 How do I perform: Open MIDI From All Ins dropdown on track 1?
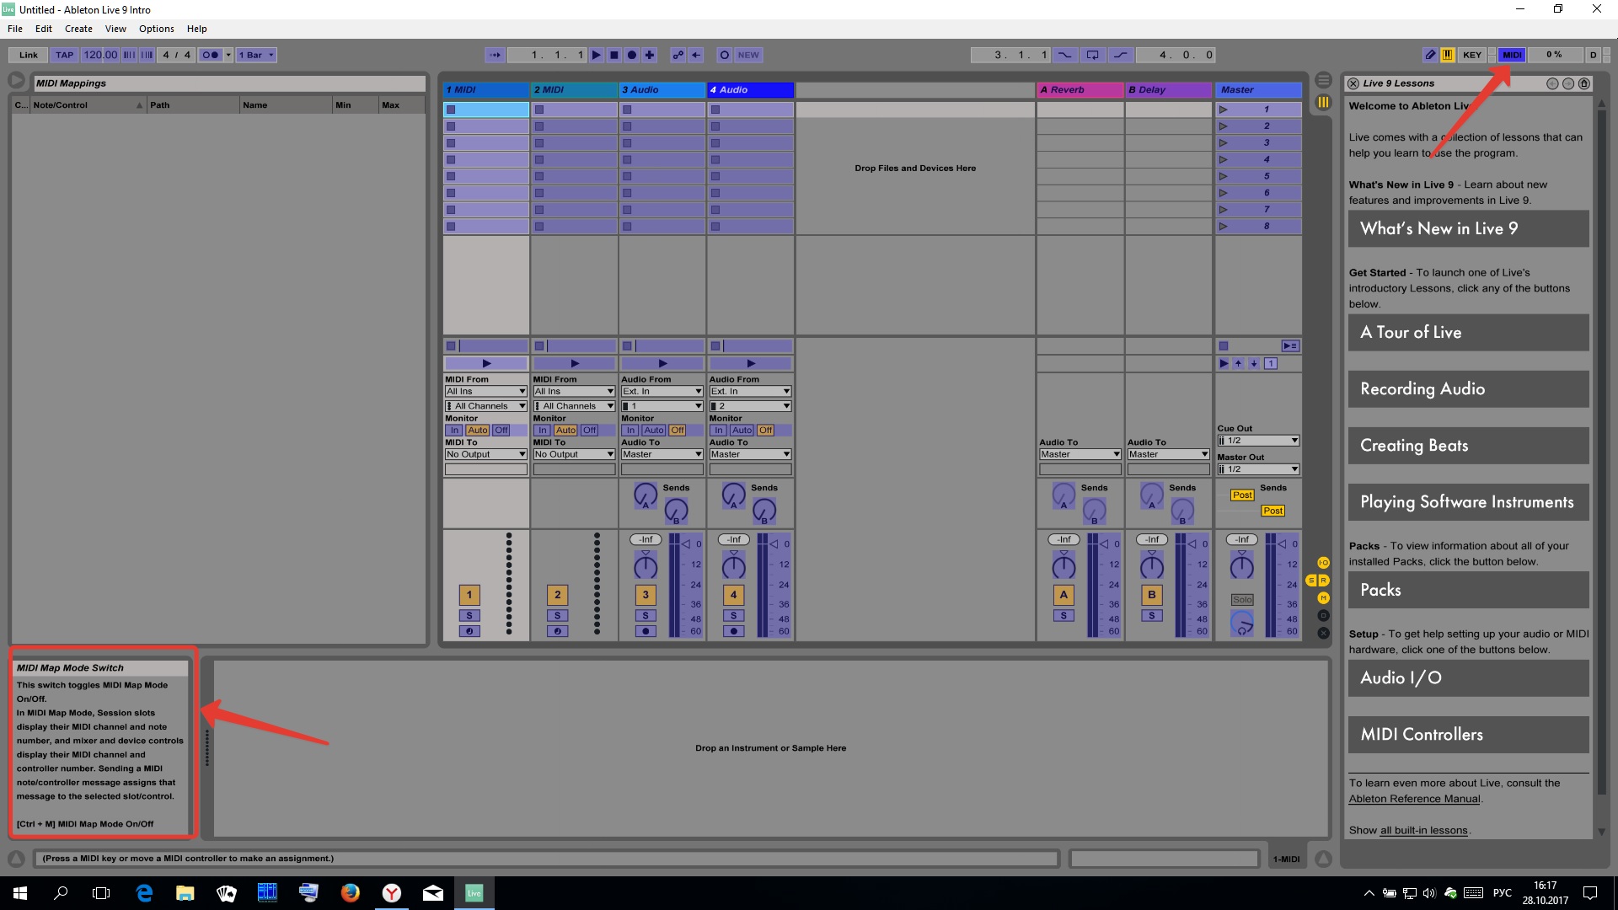tap(485, 391)
